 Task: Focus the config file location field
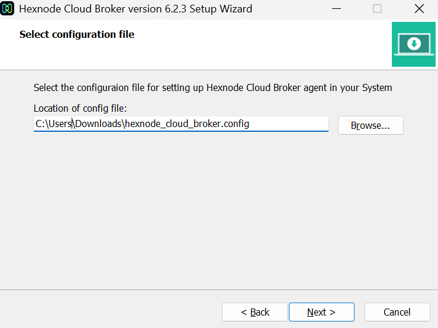(x=181, y=124)
